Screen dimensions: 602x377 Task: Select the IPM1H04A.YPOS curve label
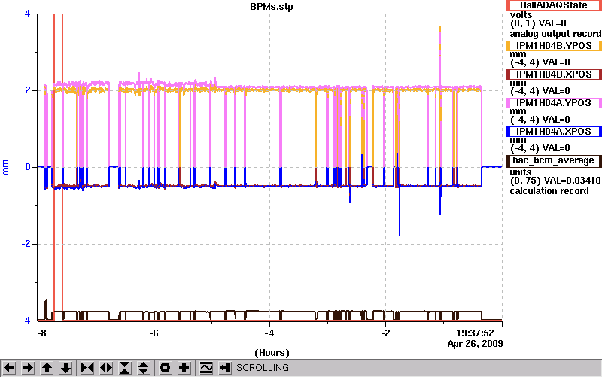click(x=554, y=103)
